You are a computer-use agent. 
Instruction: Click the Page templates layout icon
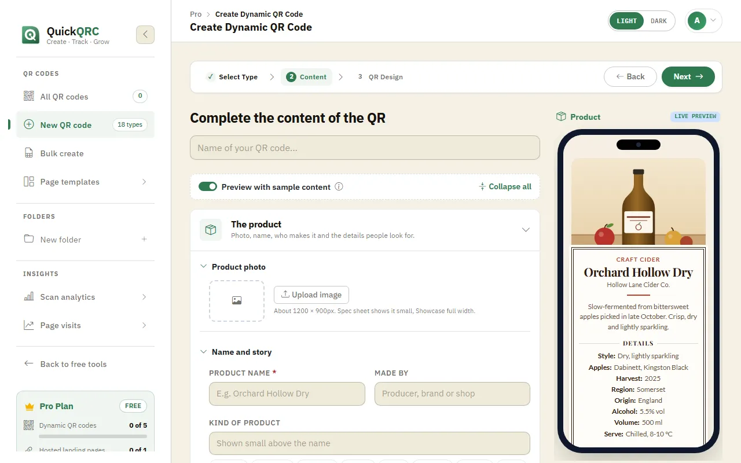pyautogui.click(x=29, y=182)
